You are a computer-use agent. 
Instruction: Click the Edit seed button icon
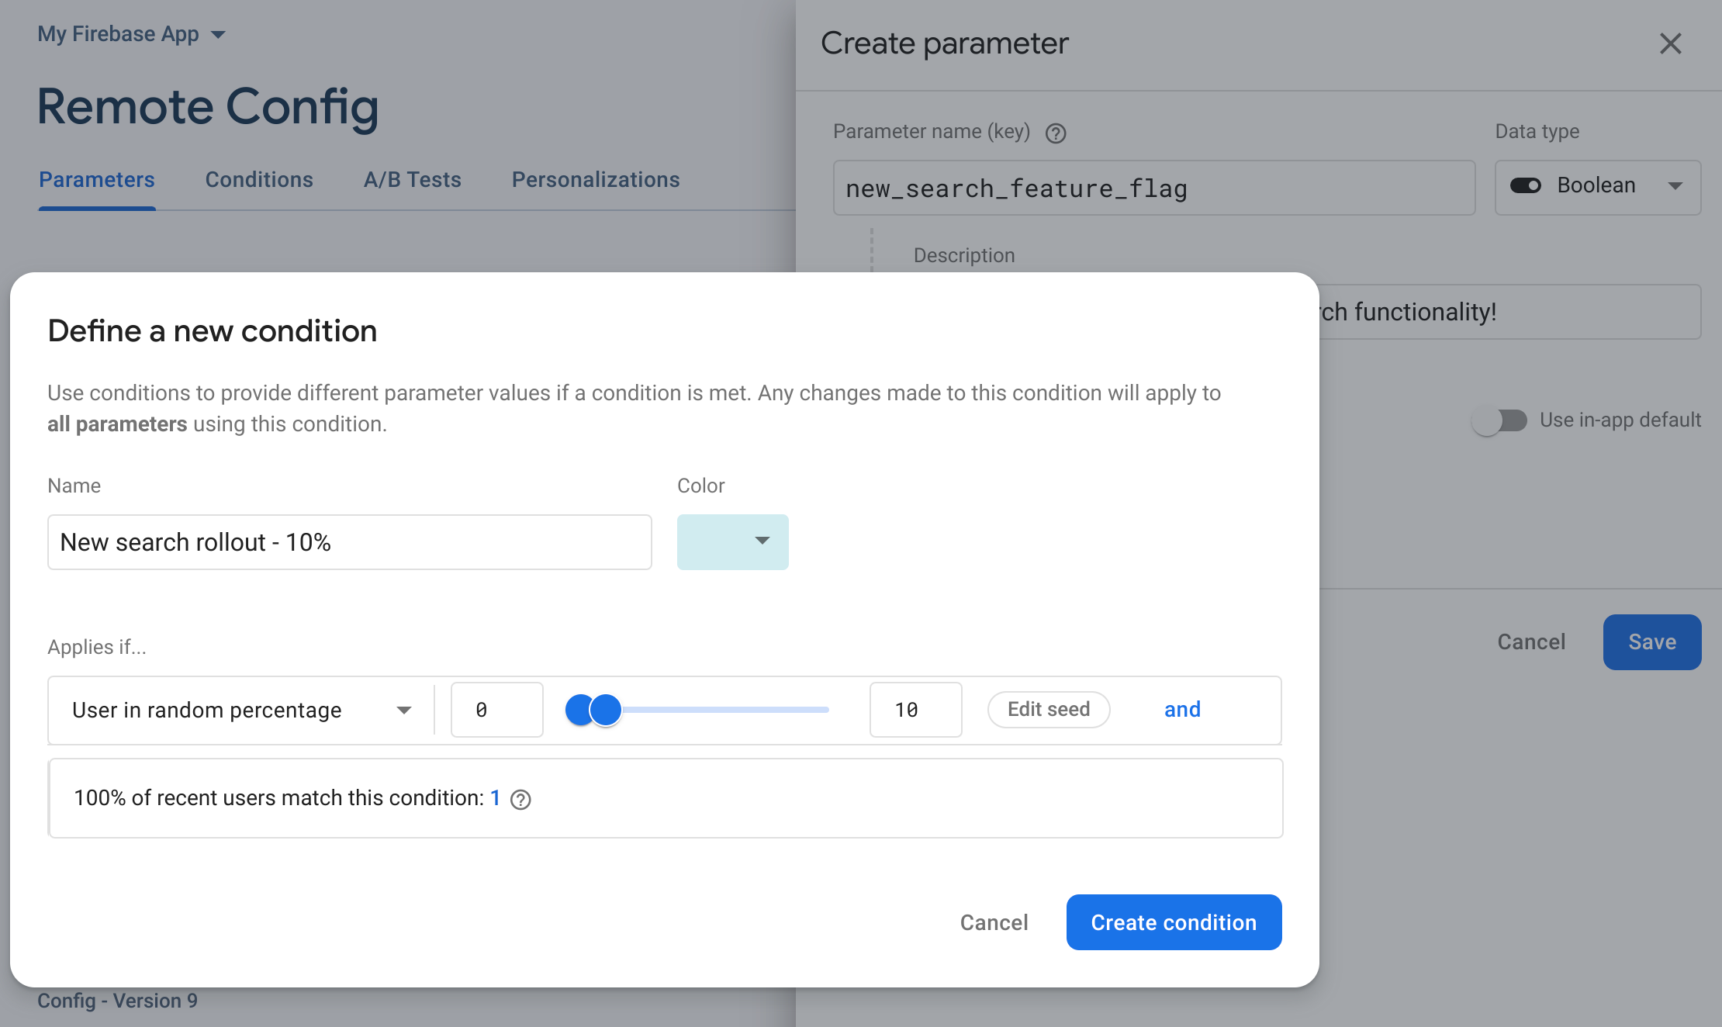click(1049, 708)
